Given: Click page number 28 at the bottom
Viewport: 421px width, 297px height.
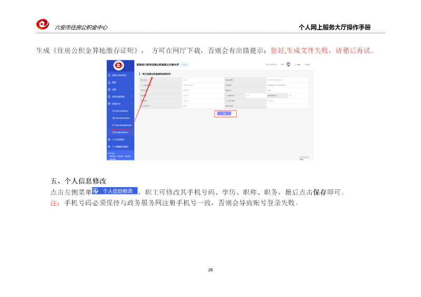Looking at the screenshot, I should (210, 270).
